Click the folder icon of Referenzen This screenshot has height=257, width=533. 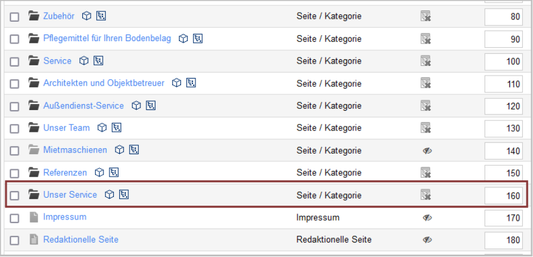(34, 172)
